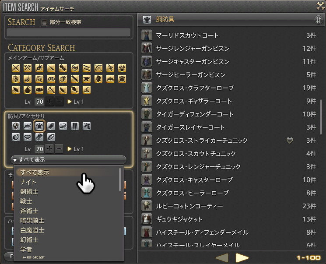This screenshot has width=326, height=264.
Task: Select the boots armor category icon
Action: click(x=87, y=126)
